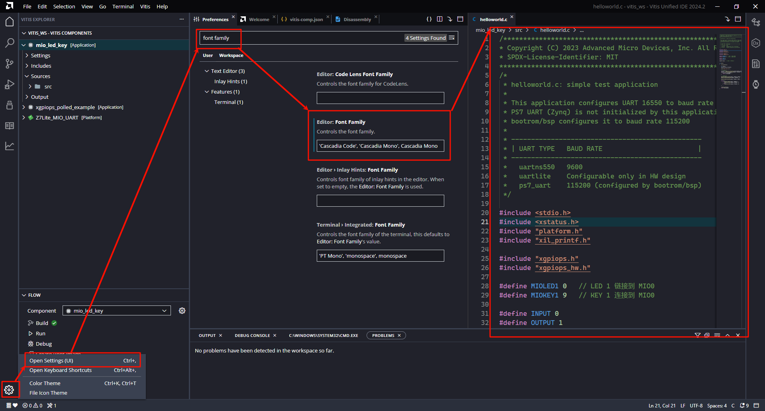Expand the src folder
Viewport: 765px width, 411px height.
(x=30, y=86)
